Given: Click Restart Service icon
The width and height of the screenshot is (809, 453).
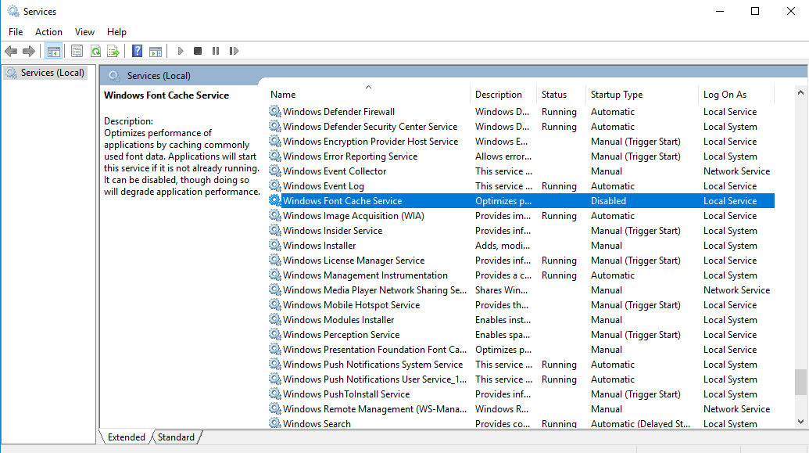Looking at the screenshot, I should point(234,51).
